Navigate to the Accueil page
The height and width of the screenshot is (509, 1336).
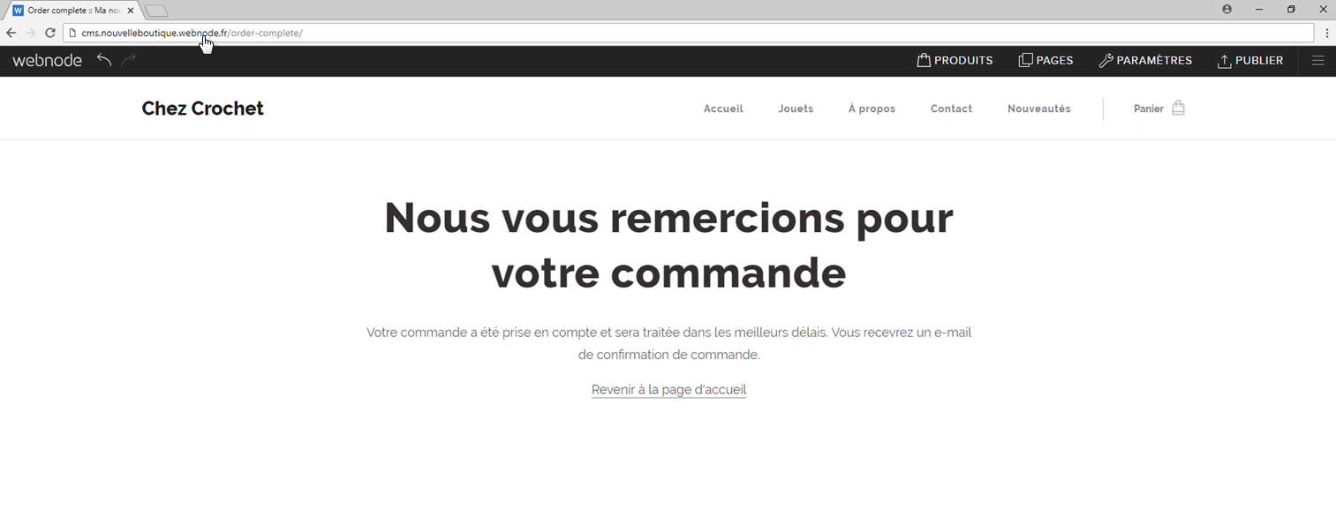[723, 108]
